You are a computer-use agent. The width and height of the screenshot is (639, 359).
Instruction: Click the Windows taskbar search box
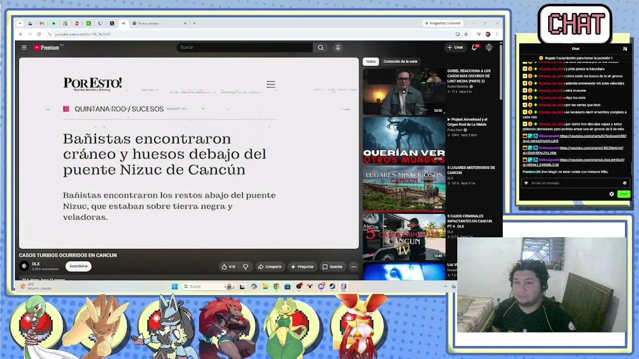pos(208,287)
